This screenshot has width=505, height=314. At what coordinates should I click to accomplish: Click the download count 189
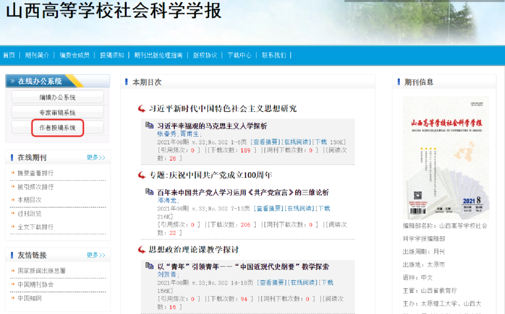tap(245, 150)
